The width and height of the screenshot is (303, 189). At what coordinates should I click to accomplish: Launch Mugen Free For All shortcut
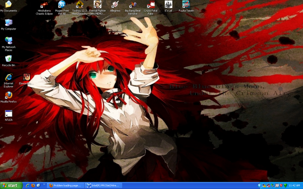pos(62,8)
